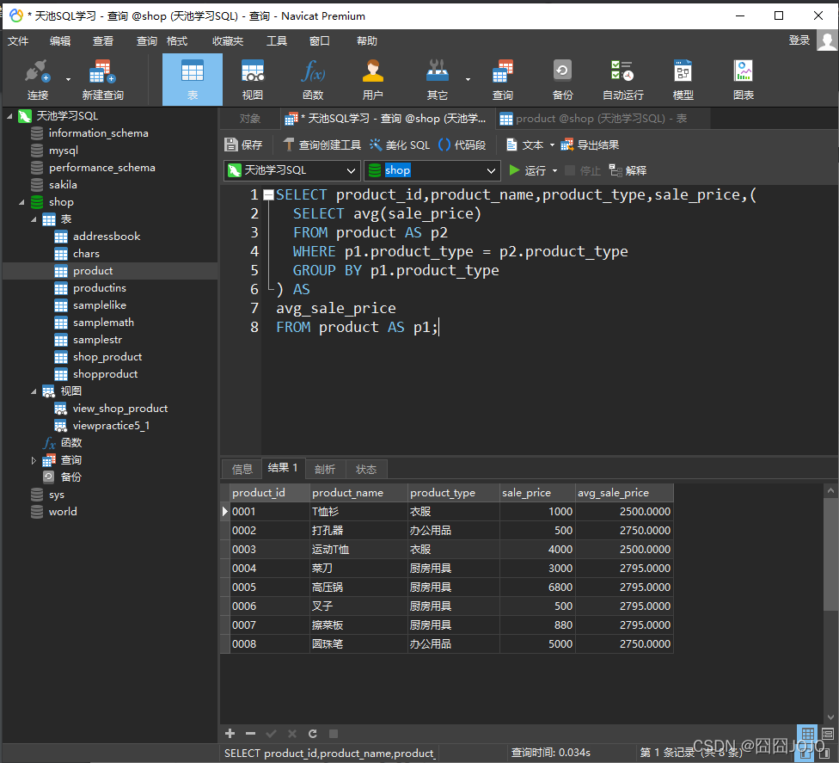
Task: Click the view_shop_product view icon
Action: 60,409
